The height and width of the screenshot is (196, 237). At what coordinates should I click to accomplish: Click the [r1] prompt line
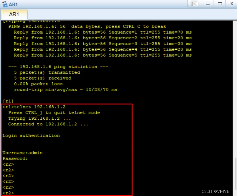(x=8, y=101)
